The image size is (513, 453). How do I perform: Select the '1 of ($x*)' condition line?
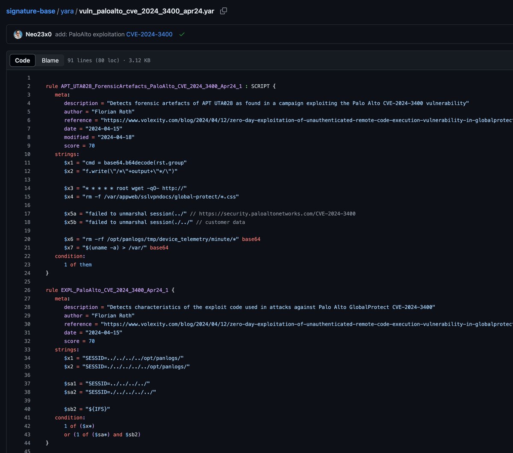click(80, 426)
